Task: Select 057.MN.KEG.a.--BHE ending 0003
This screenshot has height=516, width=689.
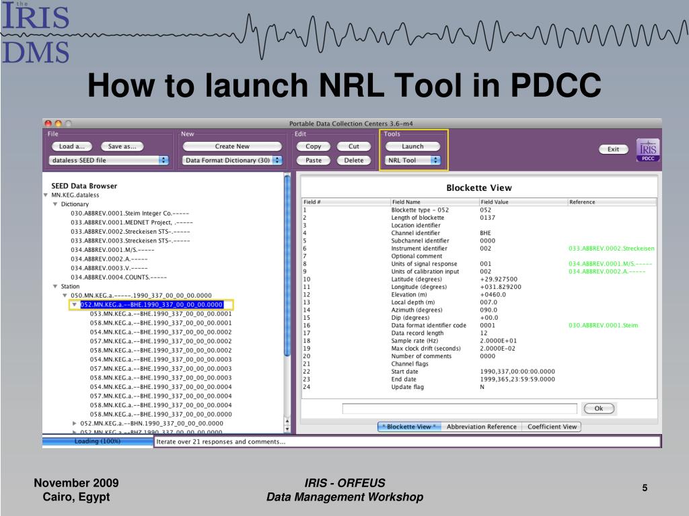Action: tap(161, 369)
